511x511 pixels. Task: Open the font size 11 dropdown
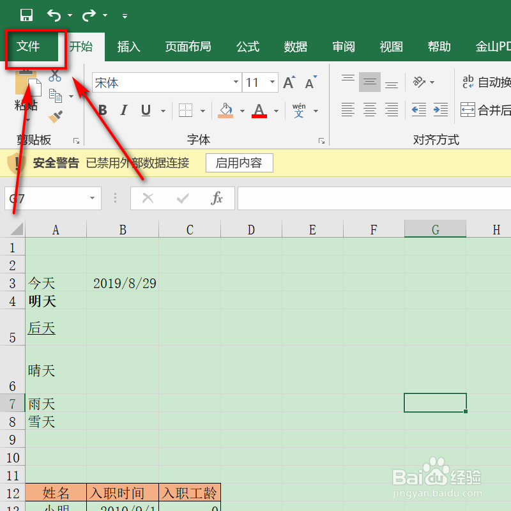(x=273, y=82)
